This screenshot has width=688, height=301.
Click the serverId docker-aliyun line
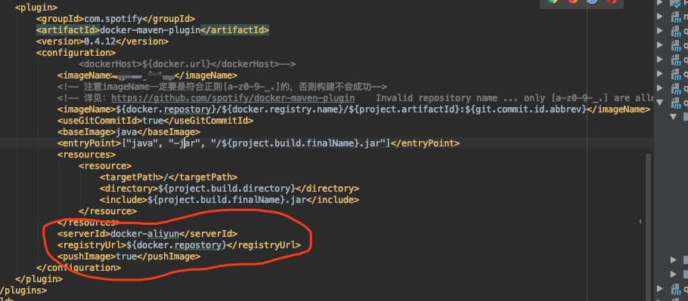pos(147,234)
